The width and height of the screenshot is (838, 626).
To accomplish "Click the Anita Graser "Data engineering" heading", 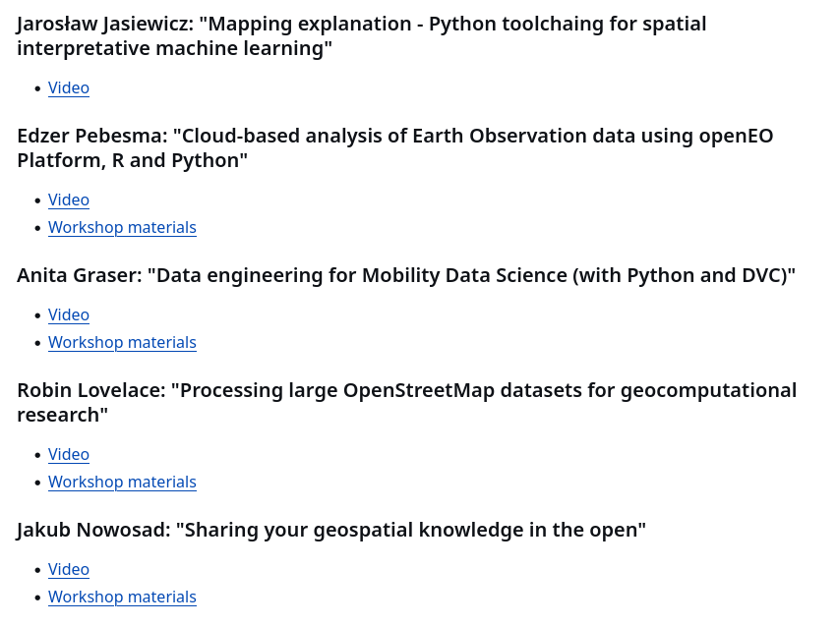I will 406,275.
